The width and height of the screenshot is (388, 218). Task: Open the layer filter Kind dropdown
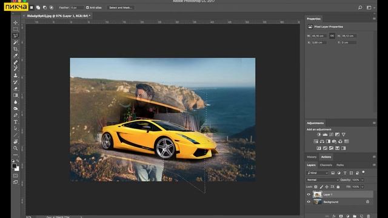318,173
